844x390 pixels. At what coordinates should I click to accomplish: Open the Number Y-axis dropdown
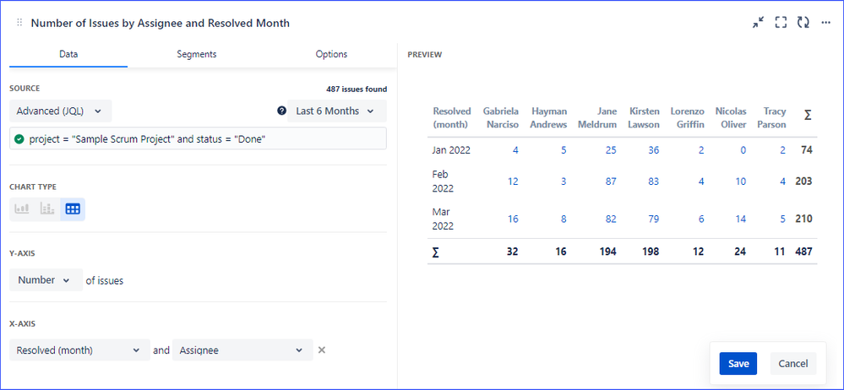click(46, 279)
